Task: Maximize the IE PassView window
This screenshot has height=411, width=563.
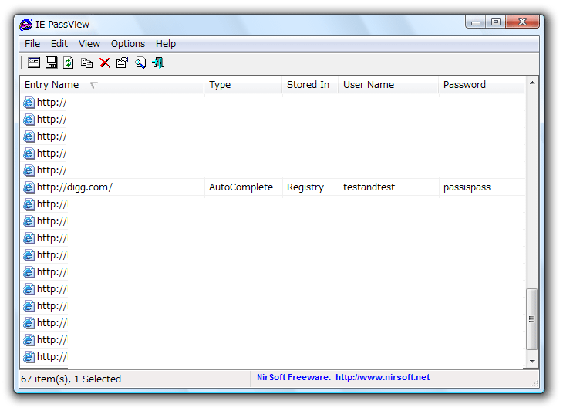Action: click(x=495, y=22)
